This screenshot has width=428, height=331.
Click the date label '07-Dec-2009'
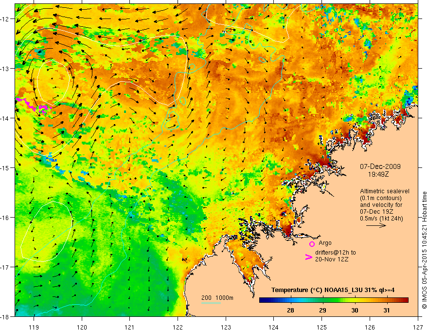[x=380, y=166]
